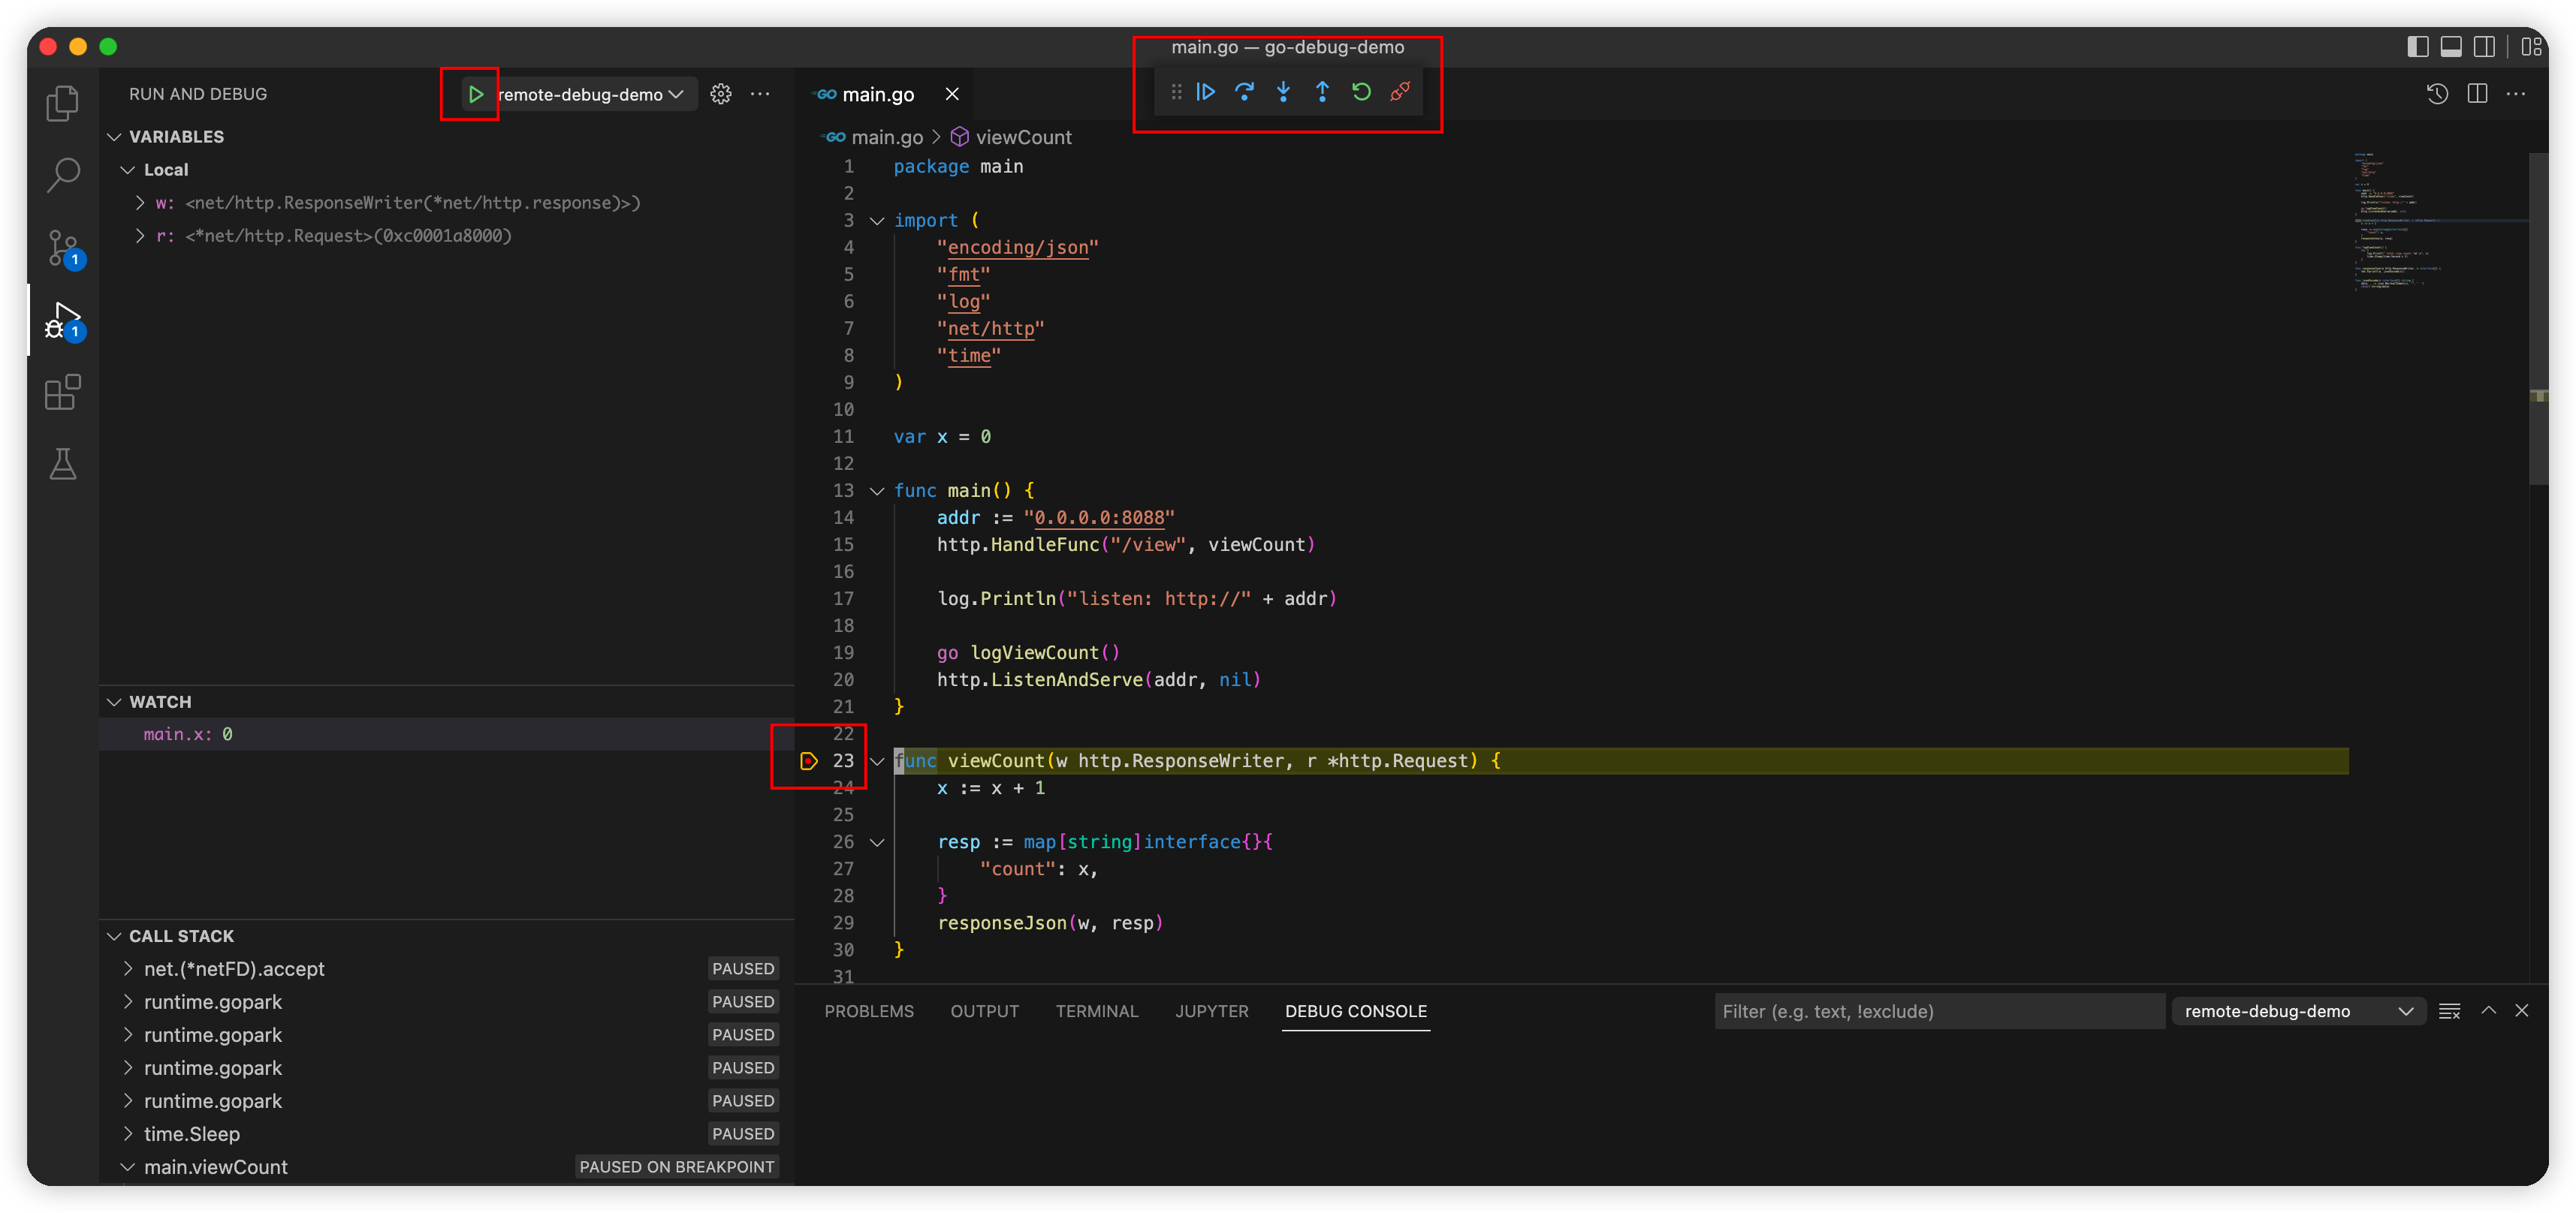Expand the r Request variable

click(140, 236)
